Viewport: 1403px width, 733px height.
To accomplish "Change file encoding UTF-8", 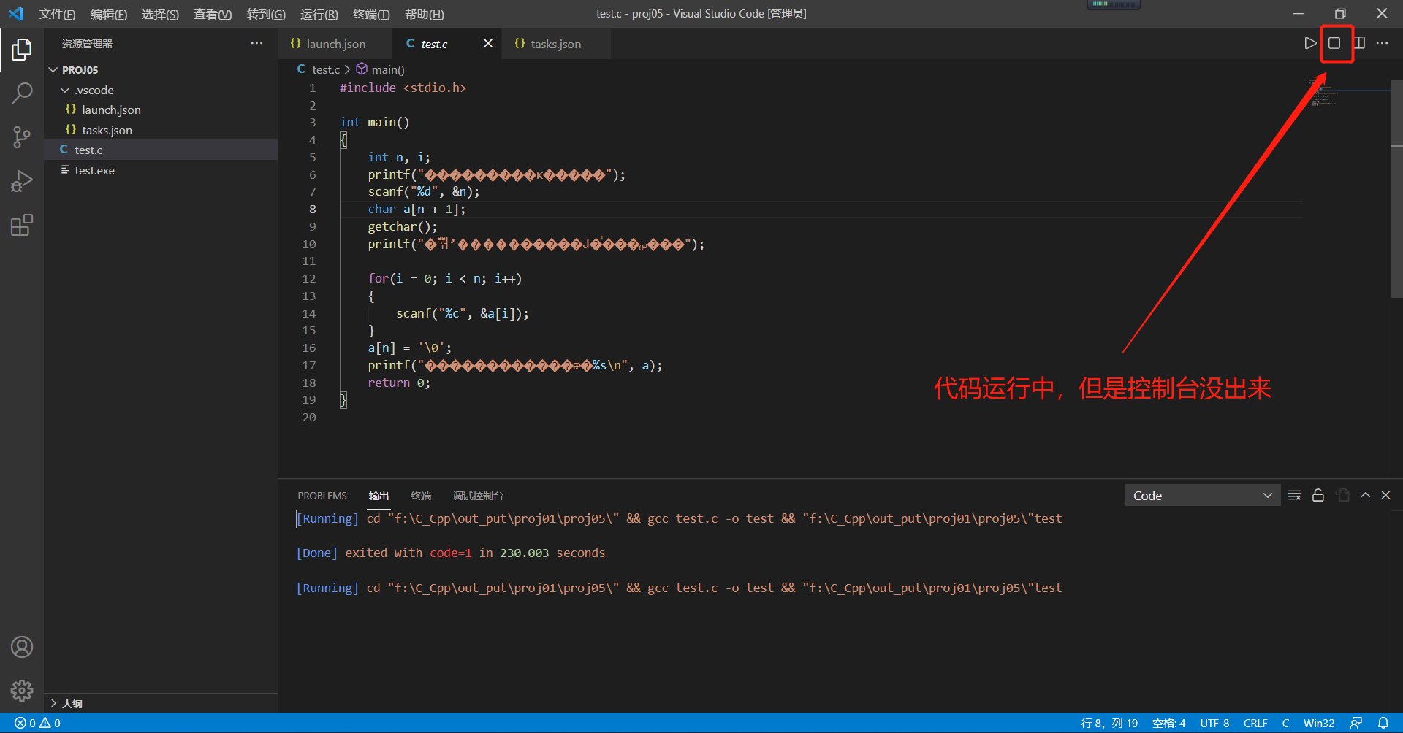I will [1214, 723].
